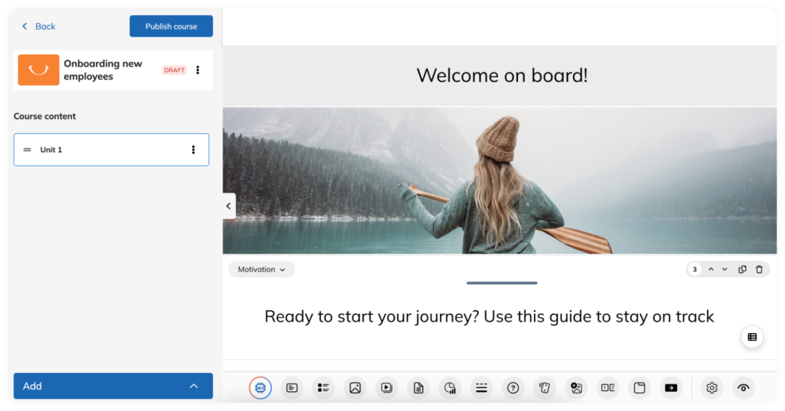Viewport: 785px width, 411px height.
Task: Go Back to previous page
Action: click(x=39, y=26)
